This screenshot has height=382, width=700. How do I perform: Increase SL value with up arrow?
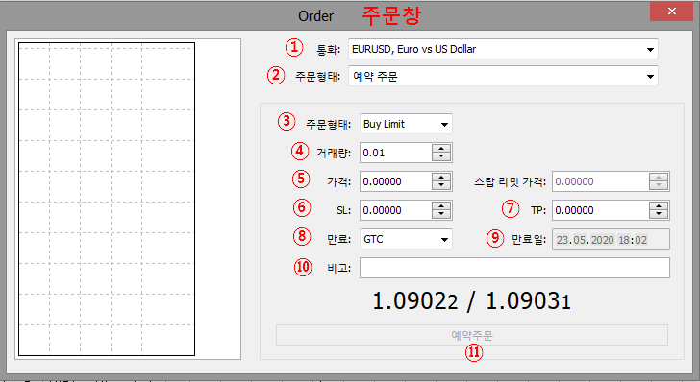coord(441,206)
